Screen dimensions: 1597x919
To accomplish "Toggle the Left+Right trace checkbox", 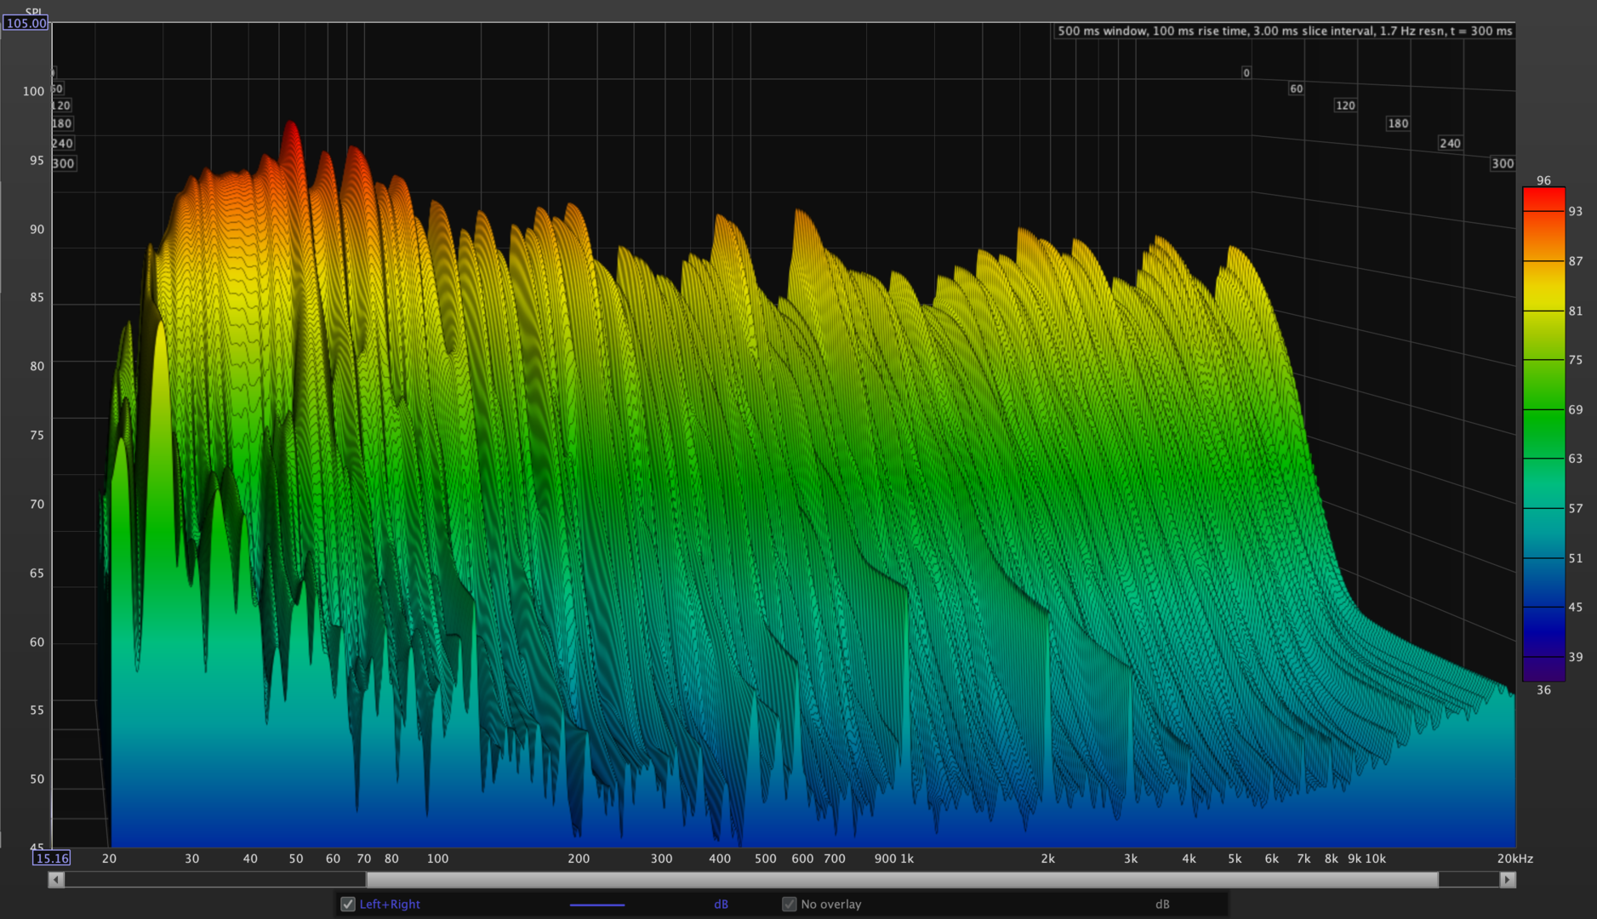I will 348,905.
